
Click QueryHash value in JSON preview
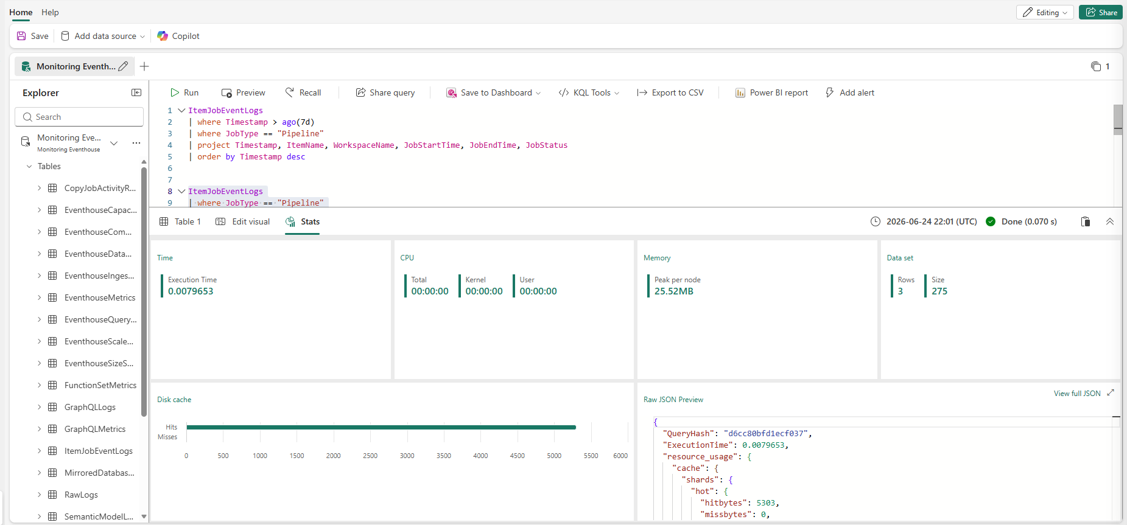(765, 433)
